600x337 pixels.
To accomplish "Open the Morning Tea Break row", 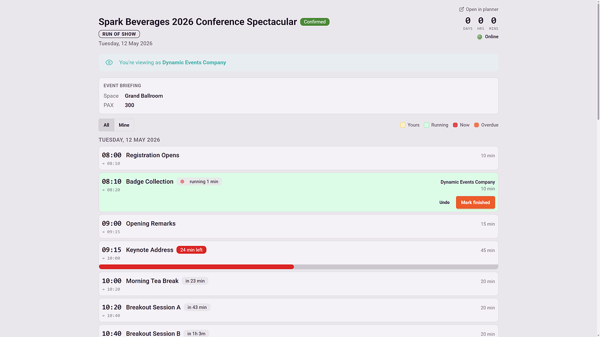I will coord(299,284).
